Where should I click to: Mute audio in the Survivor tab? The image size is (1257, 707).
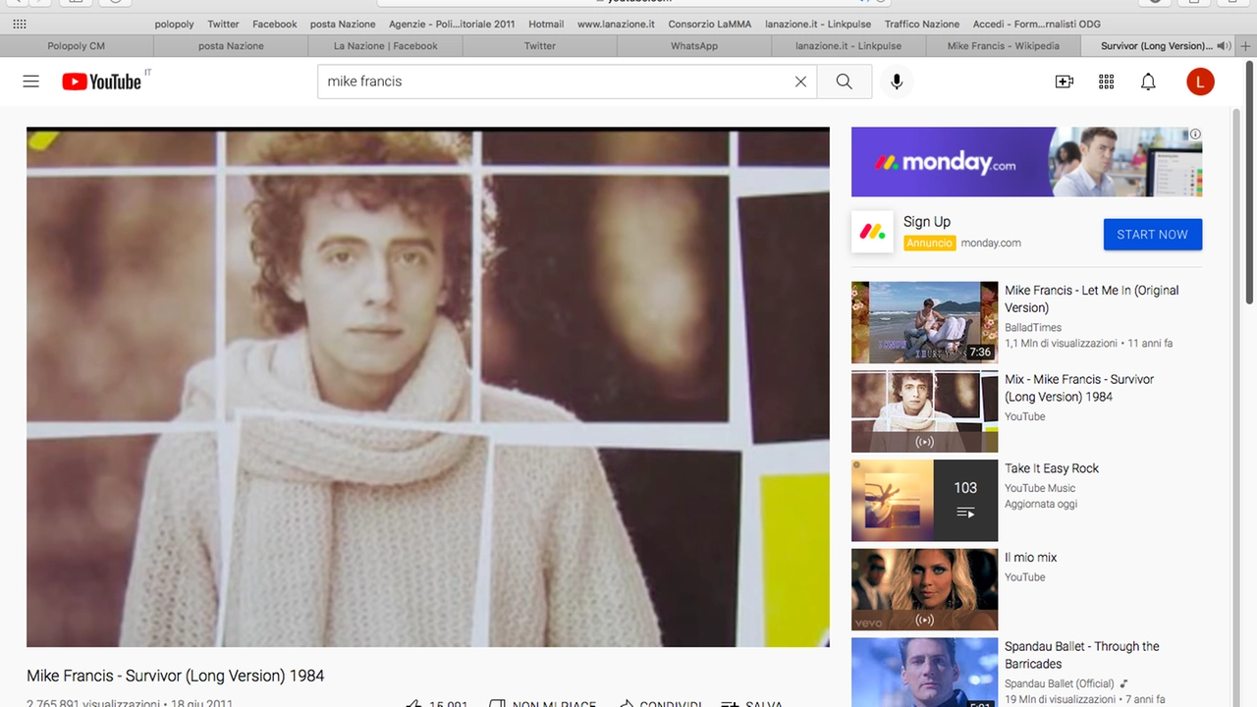click(x=1223, y=46)
